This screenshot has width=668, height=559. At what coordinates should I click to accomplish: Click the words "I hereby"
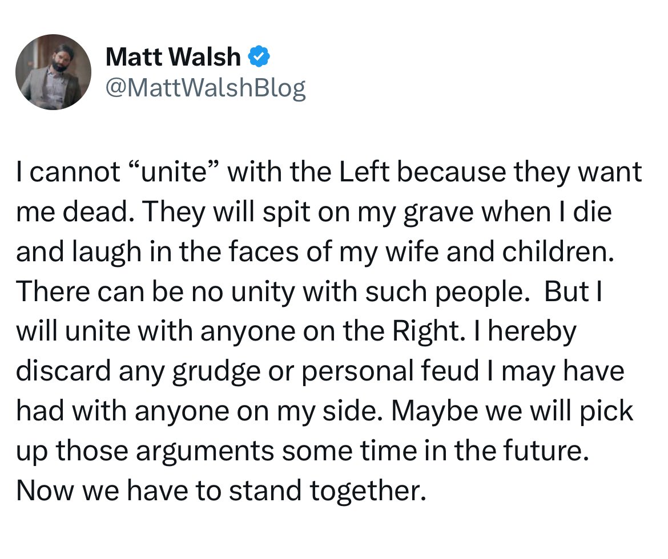(x=526, y=331)
